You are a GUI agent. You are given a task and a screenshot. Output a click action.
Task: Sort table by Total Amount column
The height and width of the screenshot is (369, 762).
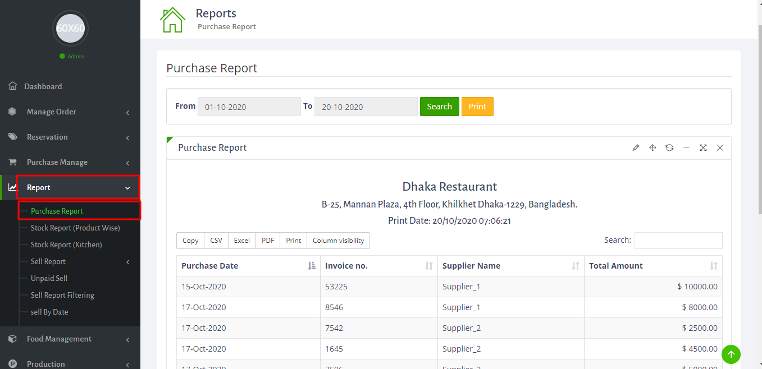pos(653,266)
